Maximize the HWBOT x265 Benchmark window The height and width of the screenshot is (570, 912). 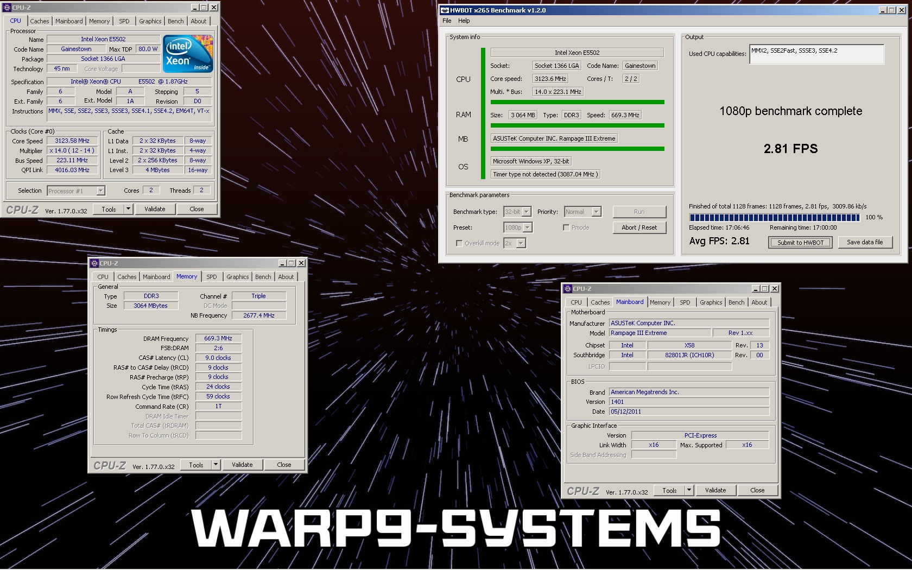click(891, 10)
